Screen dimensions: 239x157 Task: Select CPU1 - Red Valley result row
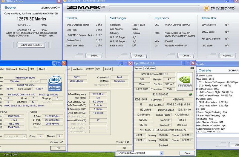click(213, 102)
